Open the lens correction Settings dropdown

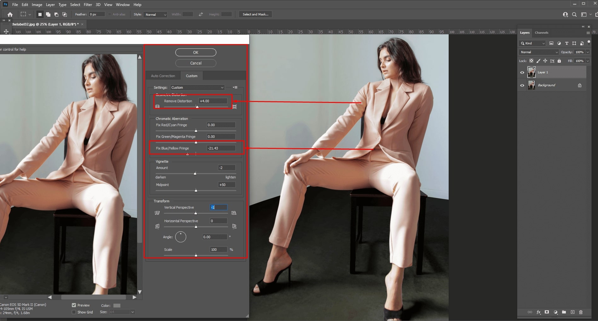(x=197, y=87)
